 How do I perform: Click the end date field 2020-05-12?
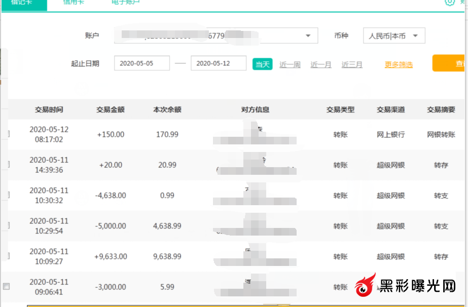tap(218, 63)
